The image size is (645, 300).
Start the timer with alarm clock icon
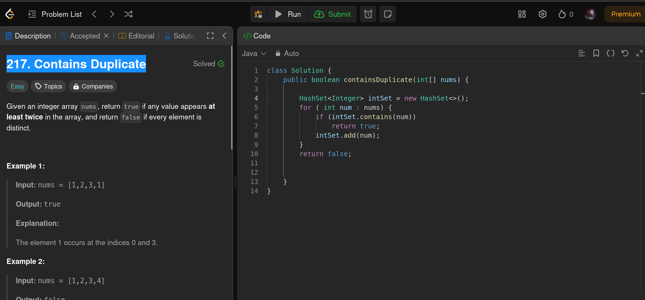point(368,14)
